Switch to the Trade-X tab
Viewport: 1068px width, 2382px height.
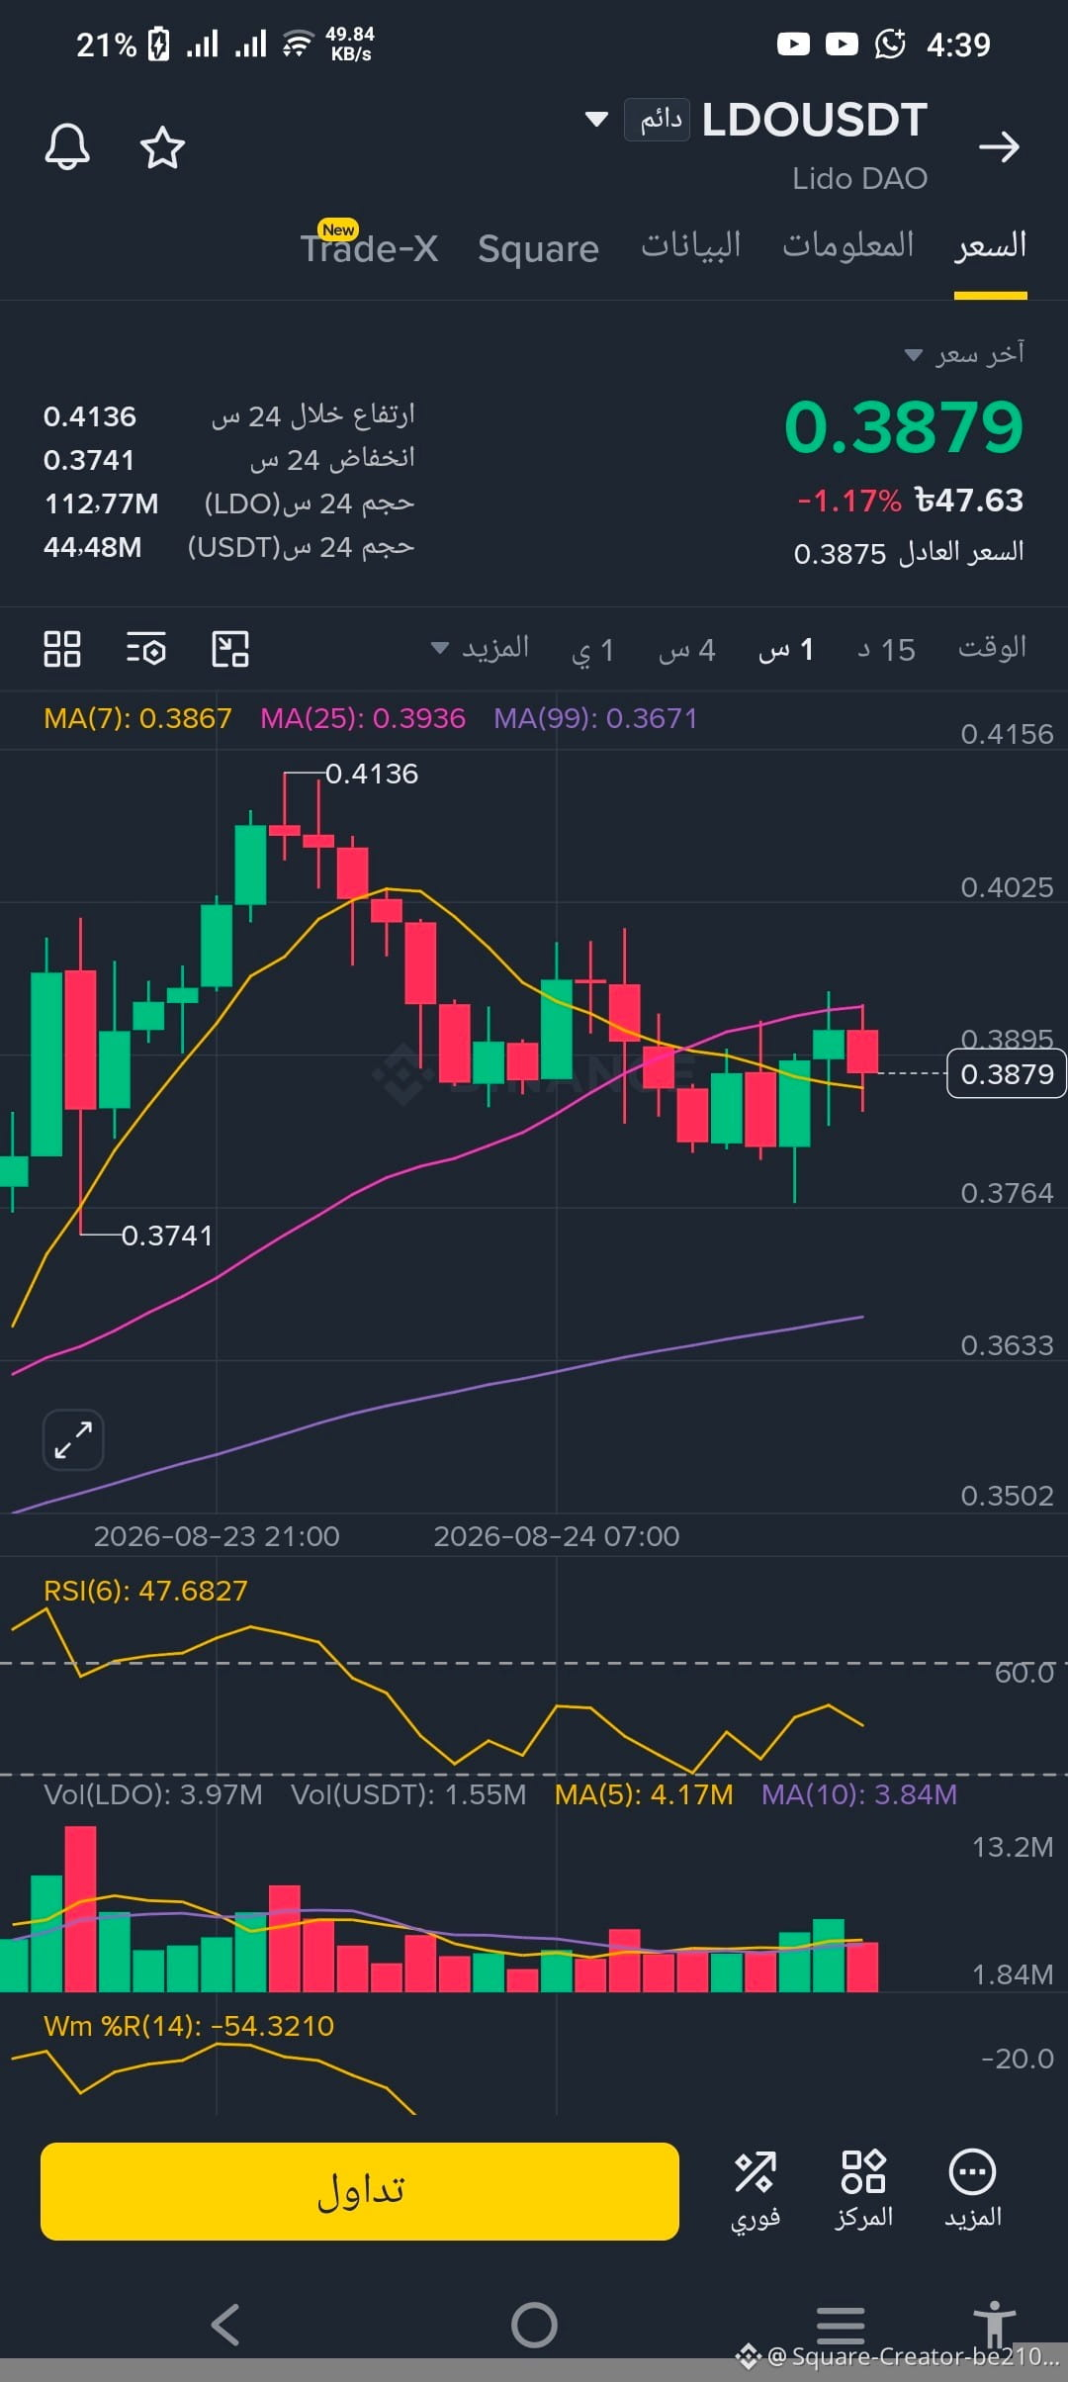click(369, 247)
